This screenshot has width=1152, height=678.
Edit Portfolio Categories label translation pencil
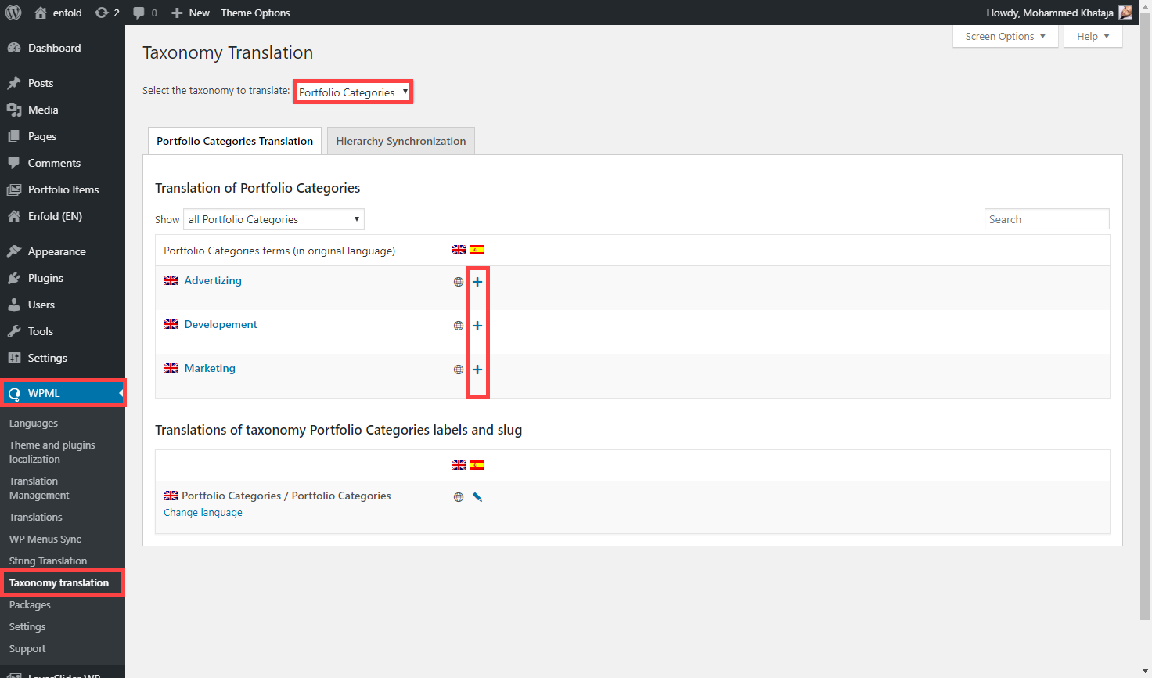(477, 497)
